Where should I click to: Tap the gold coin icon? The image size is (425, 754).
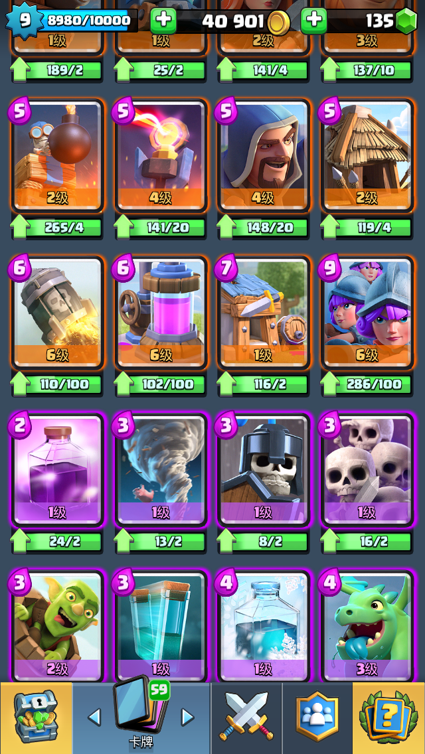[279, 22]
